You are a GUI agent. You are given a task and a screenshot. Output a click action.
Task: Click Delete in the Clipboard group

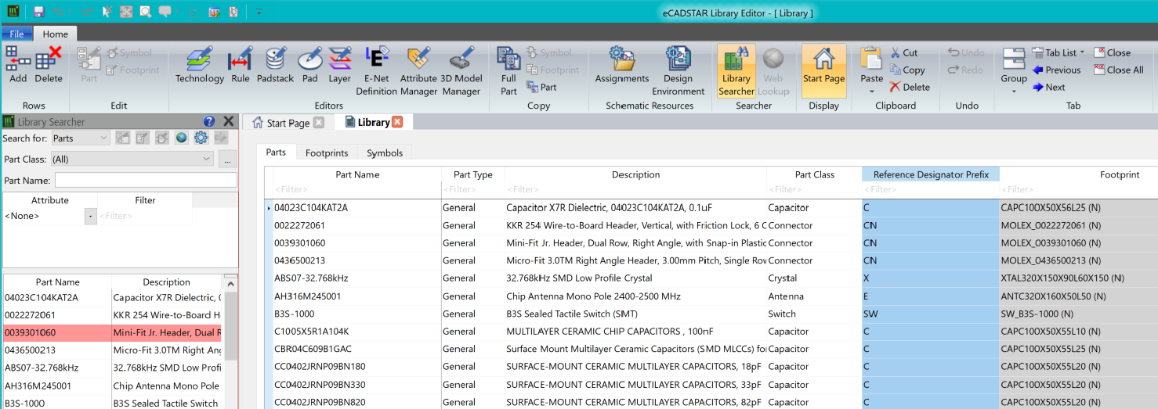[x=910, y=87]
